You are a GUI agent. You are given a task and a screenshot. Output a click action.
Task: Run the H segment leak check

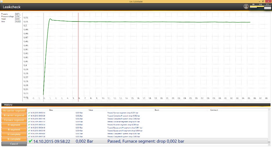[x=14, y=125]
